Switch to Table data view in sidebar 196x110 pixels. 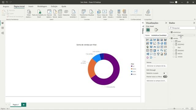[2, 28]
